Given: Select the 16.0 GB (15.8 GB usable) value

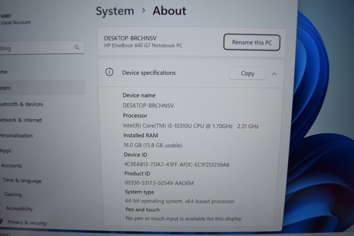Looking at the screenshot, I should [x=153, y=145].
